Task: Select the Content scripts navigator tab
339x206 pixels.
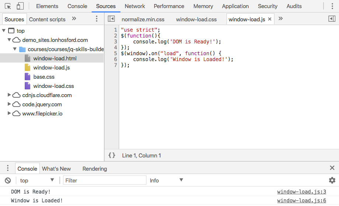Action: pyautogui.click(x=47, y=19)
